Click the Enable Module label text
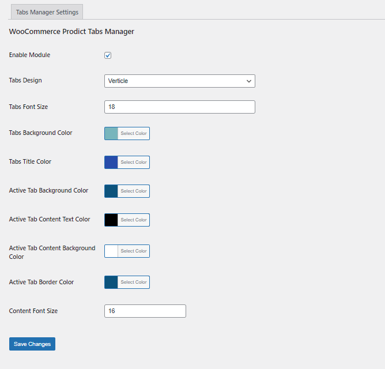Screen dimensions: 385x369 [29, 55]
